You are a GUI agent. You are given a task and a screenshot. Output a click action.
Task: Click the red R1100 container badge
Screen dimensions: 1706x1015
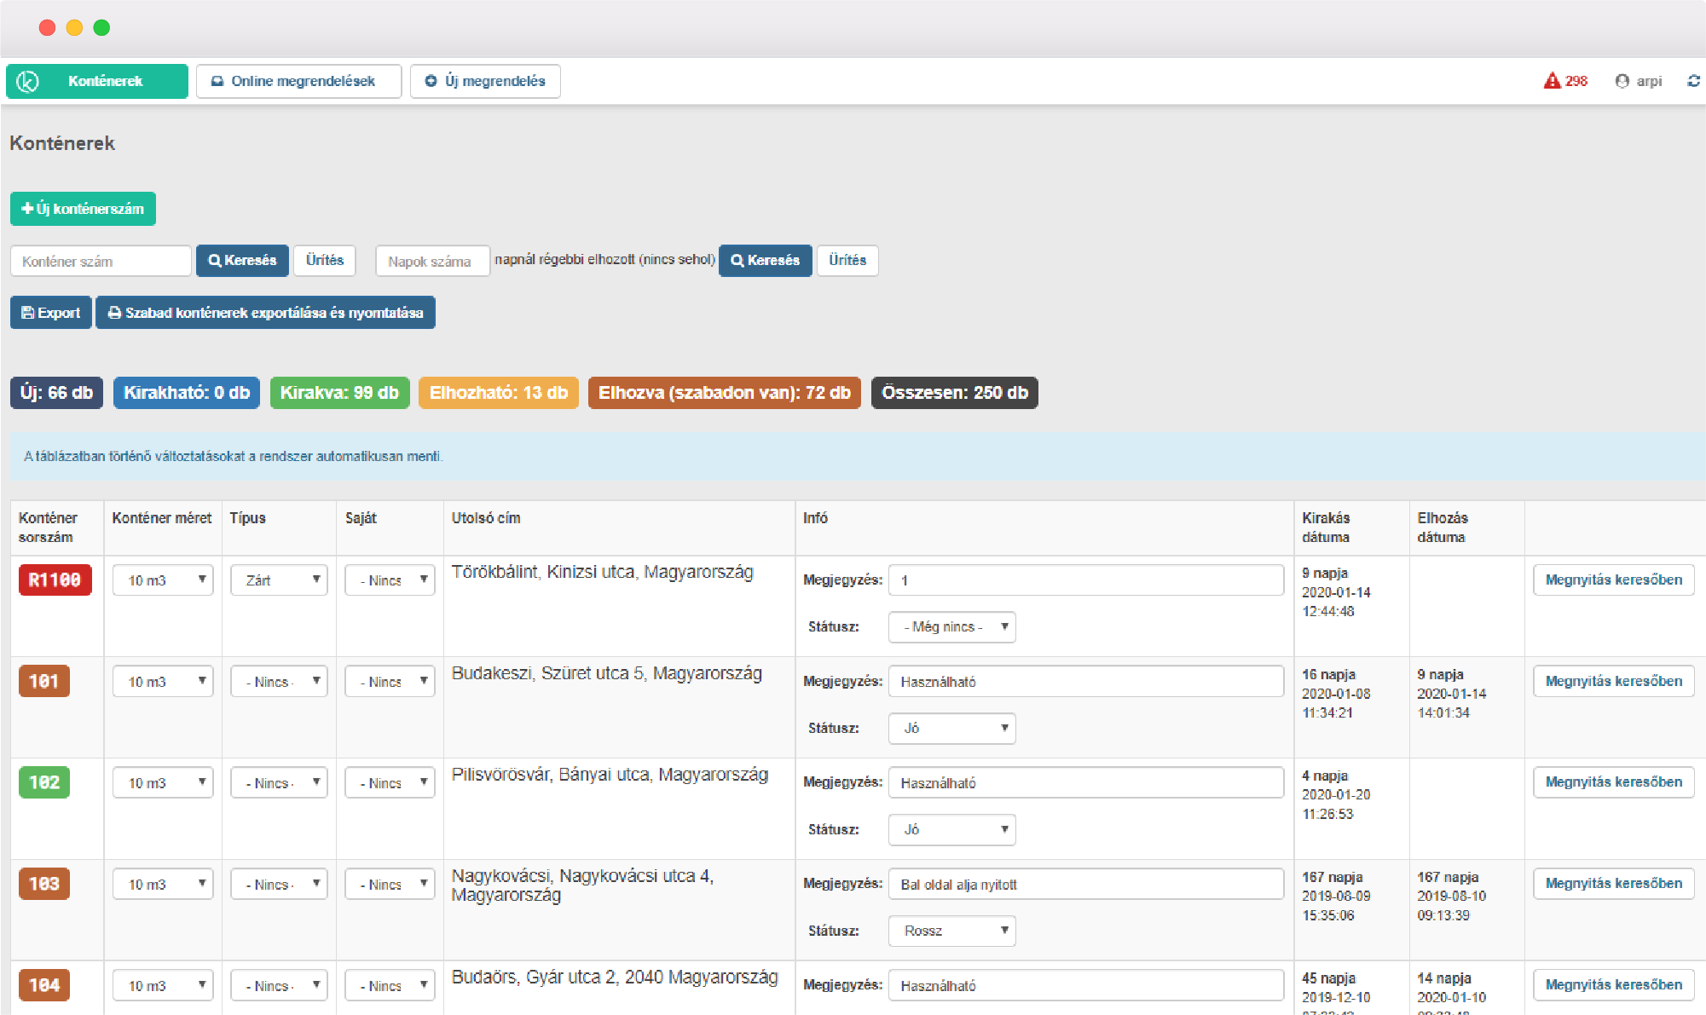[55, 580]
